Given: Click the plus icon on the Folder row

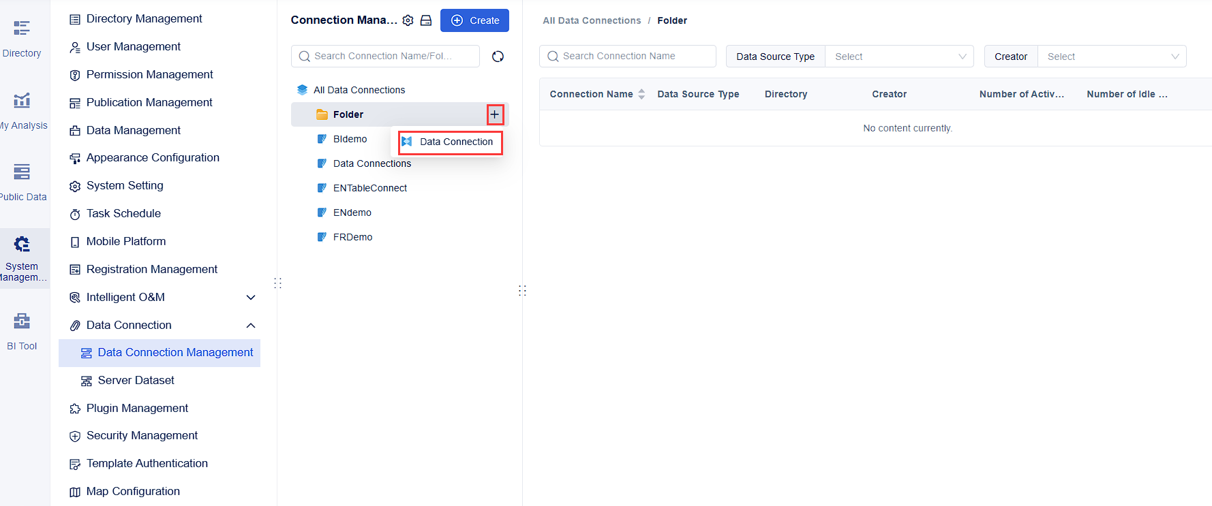Looking at the screenshot, I should pos(495,114).
